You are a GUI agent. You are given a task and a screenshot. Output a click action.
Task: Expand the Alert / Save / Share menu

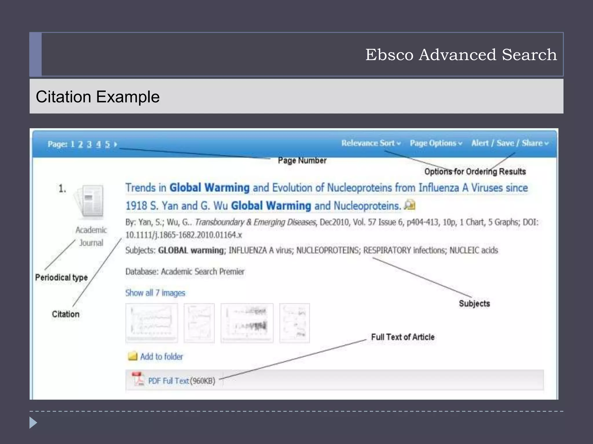[x=510, y=143]
